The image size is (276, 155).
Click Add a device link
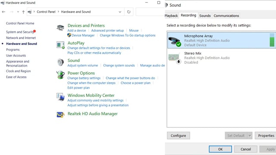pos(77,31)
